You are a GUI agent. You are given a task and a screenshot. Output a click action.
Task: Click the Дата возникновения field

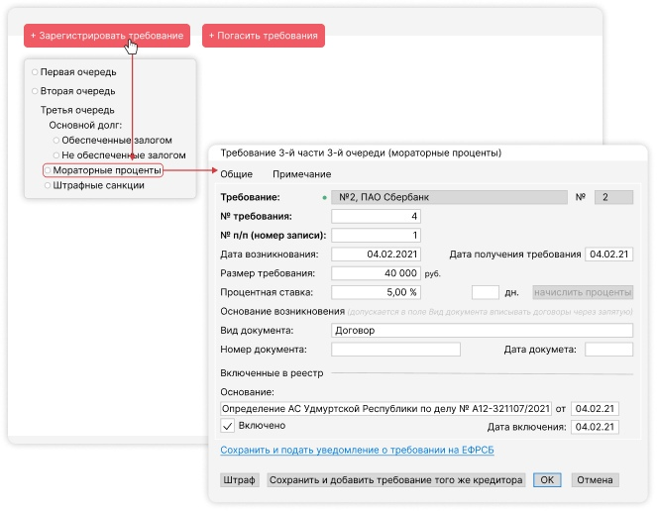tap(376, 255)
